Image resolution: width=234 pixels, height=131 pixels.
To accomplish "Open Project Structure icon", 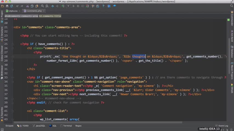I will (x=98, y=6).
